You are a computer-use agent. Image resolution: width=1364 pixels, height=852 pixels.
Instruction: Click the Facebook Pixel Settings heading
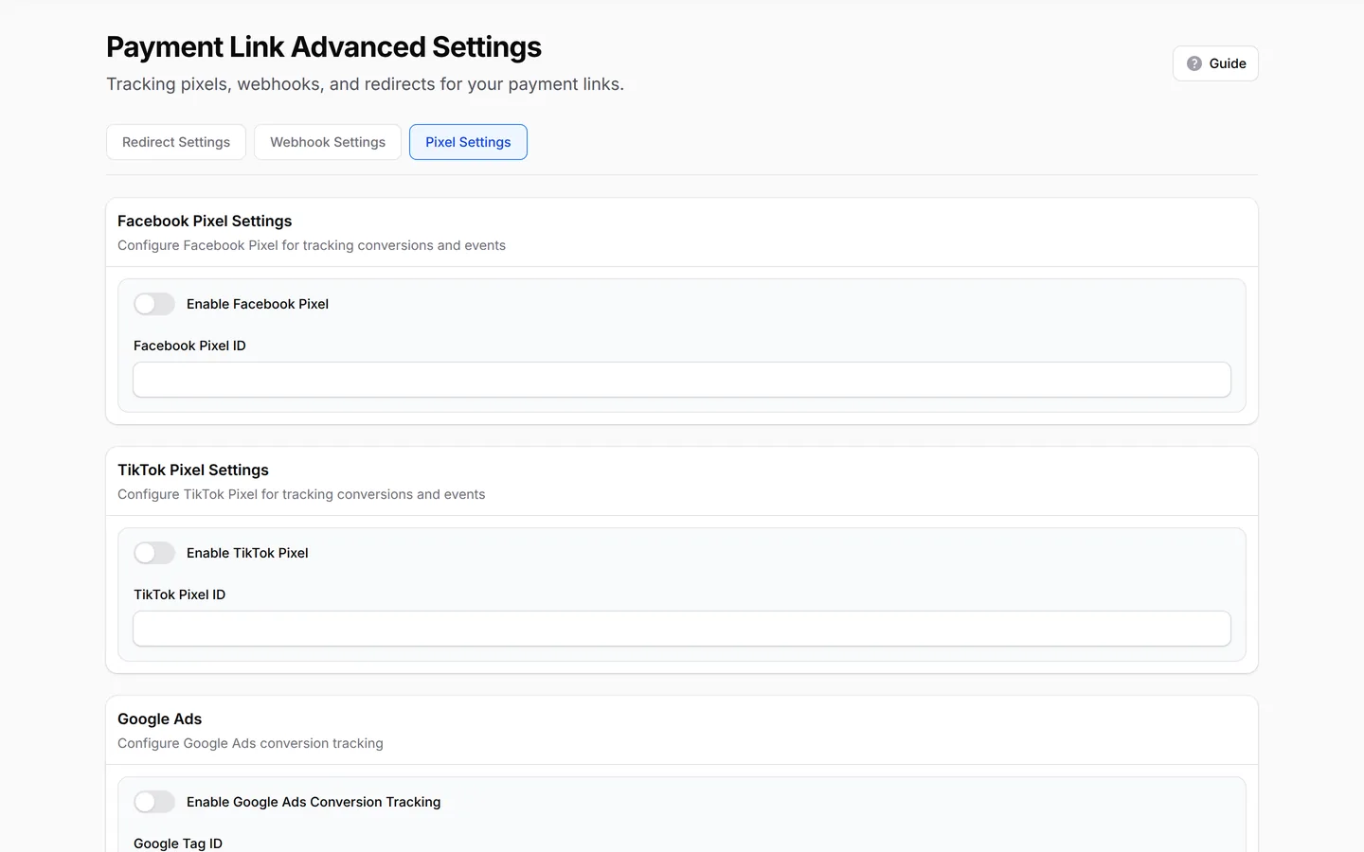coord(205,221)
